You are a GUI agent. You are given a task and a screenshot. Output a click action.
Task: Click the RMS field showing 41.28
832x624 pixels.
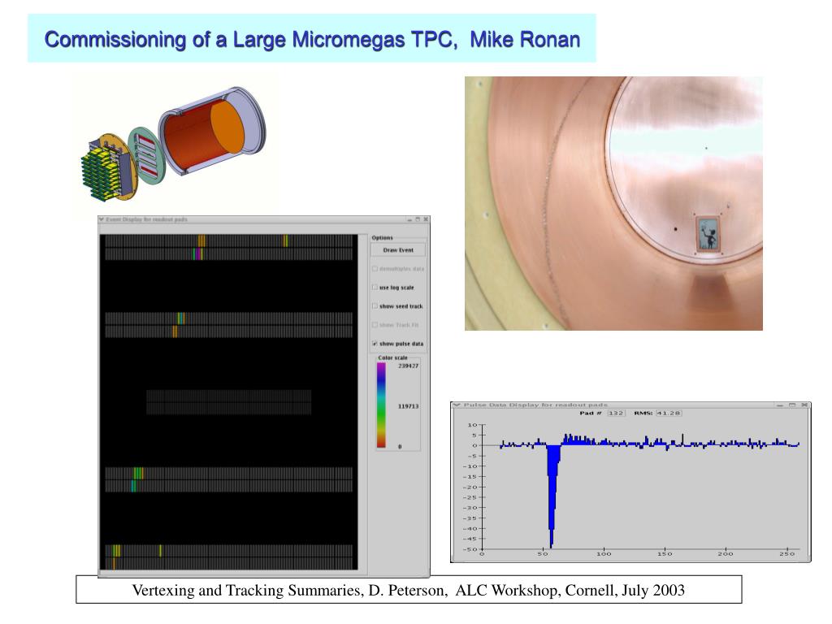pos(668,413)
